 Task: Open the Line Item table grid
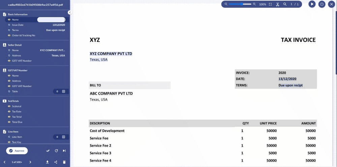(x=64, y=137)
